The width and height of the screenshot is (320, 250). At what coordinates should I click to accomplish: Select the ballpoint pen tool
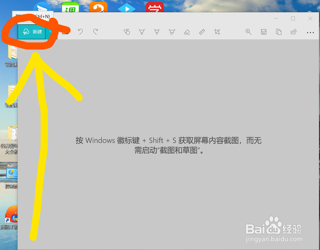(x=142, y=32)
